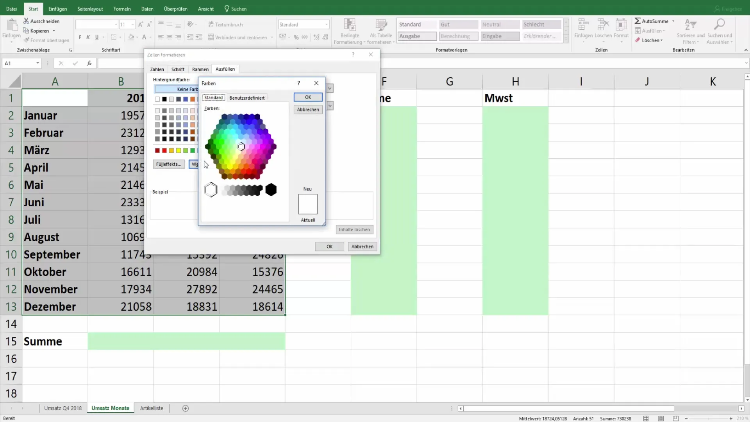Click the Kopieren copy icon

pyautogui.click(x=26, y=30)
